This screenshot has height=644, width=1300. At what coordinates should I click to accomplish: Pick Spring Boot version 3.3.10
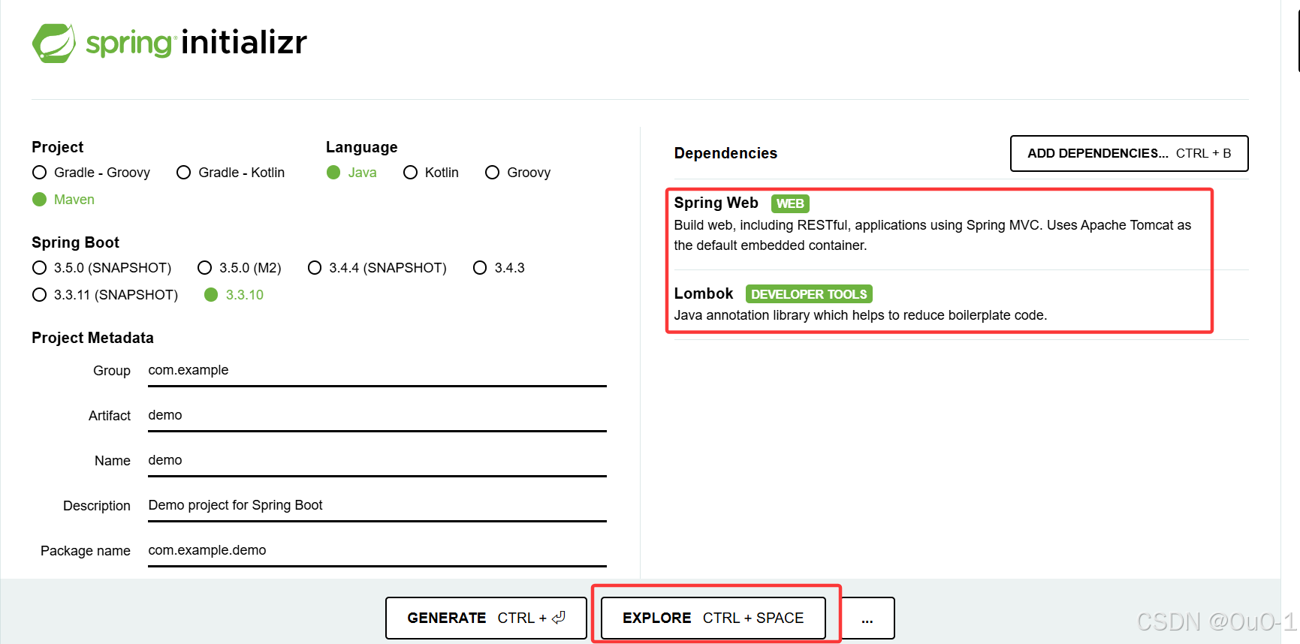coord(234,295)
